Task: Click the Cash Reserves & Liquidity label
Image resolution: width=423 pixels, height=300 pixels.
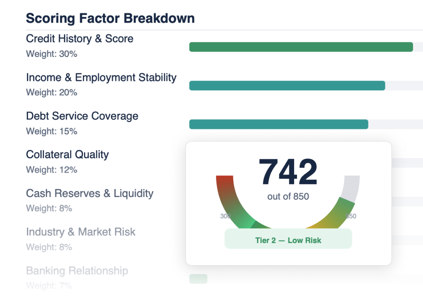Action: point(89,193)
